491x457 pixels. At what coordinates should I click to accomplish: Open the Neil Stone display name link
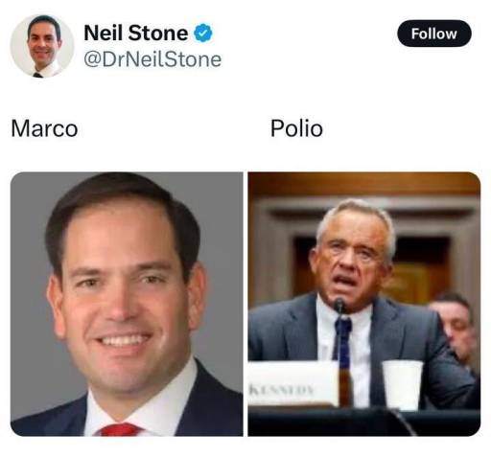(136, 33)
